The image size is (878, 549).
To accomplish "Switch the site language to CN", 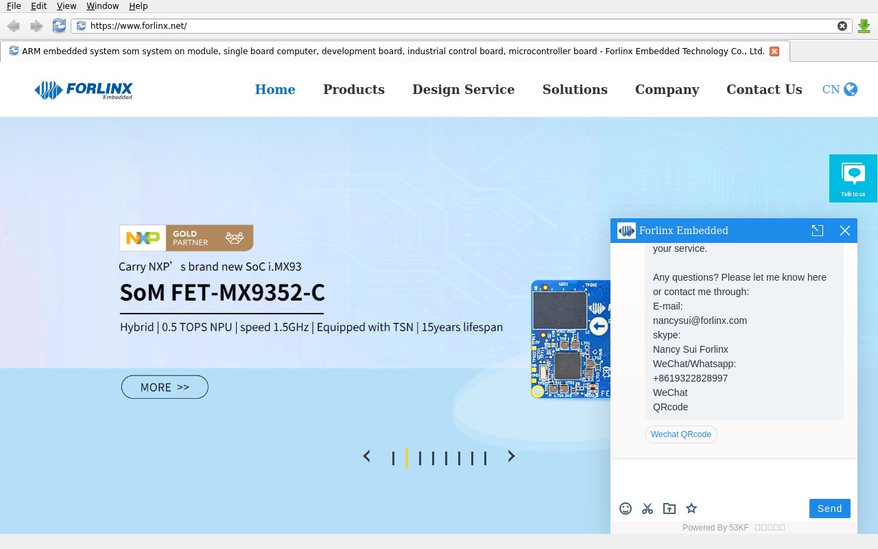I will tap(831, 89).
